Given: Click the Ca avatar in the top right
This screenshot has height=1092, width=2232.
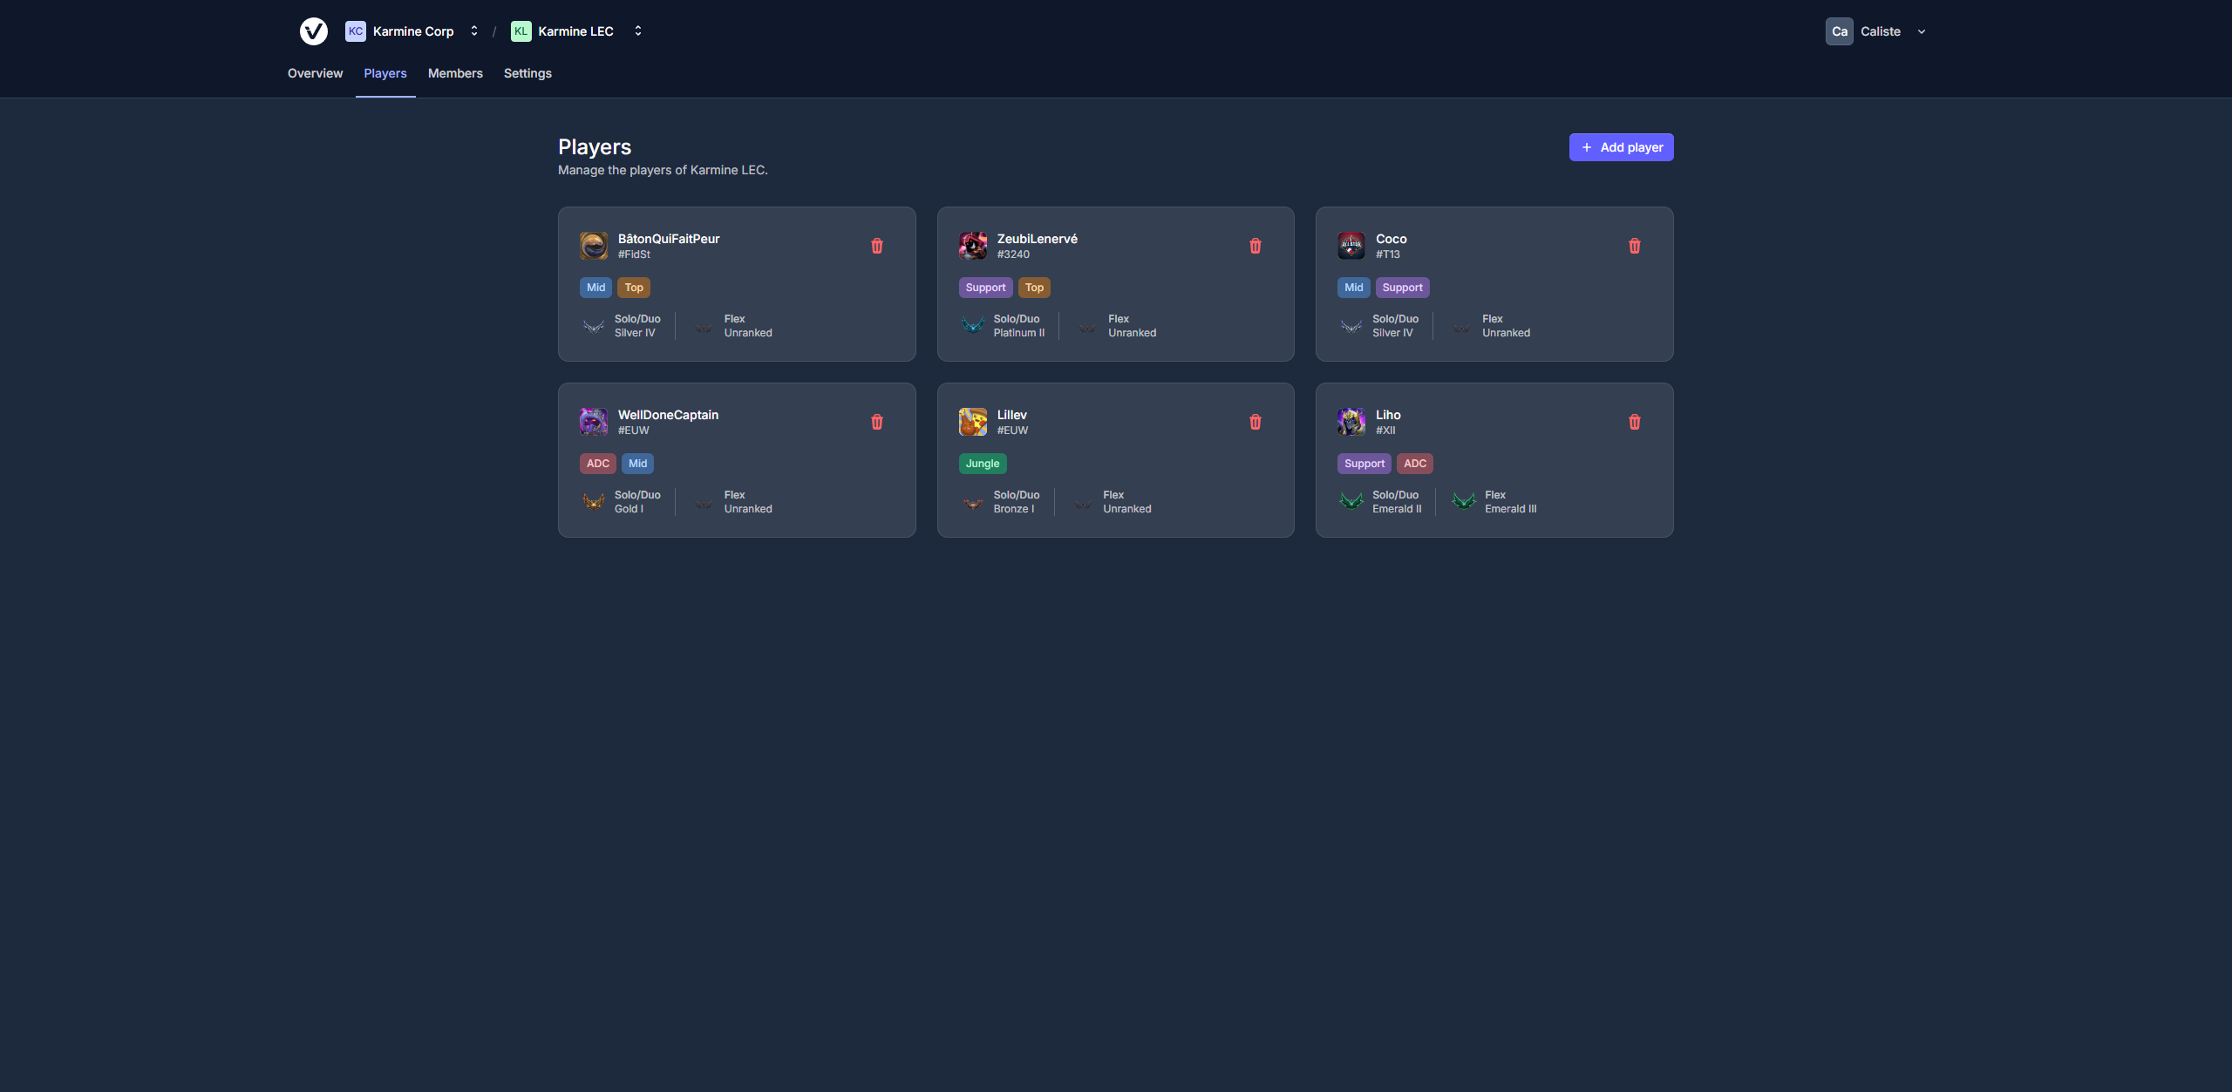Looking at the screenshot, I should (x=1839, y=31).
